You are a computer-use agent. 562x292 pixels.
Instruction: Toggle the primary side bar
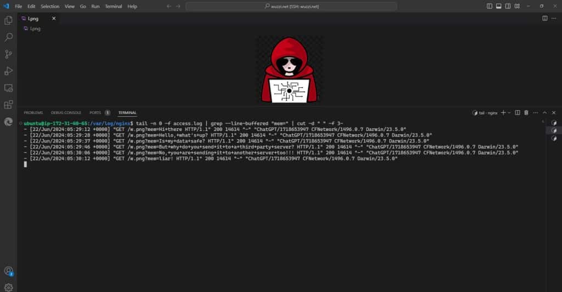(x=490, y=6)
